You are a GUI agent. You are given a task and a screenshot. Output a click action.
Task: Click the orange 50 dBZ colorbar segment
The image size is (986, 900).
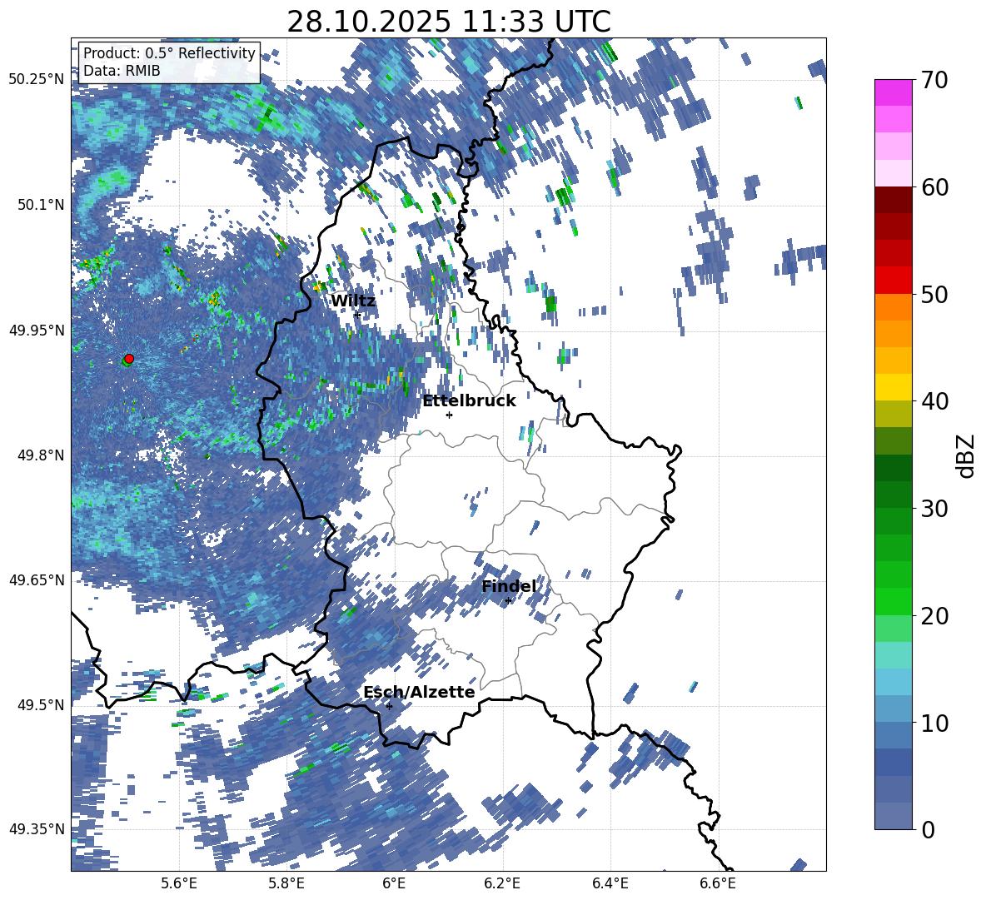click(893, 307)
